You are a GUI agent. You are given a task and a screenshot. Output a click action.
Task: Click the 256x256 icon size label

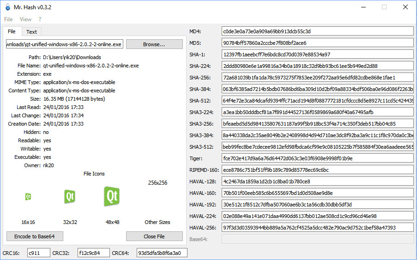pyautogui.click(x=158, y=183)
